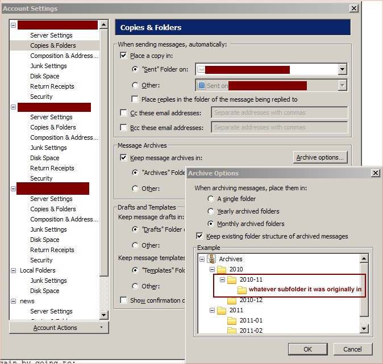Uncheck 'Keep existing folder structure' option
Screen dimensions: 383x364
click(x=199, y=236)
